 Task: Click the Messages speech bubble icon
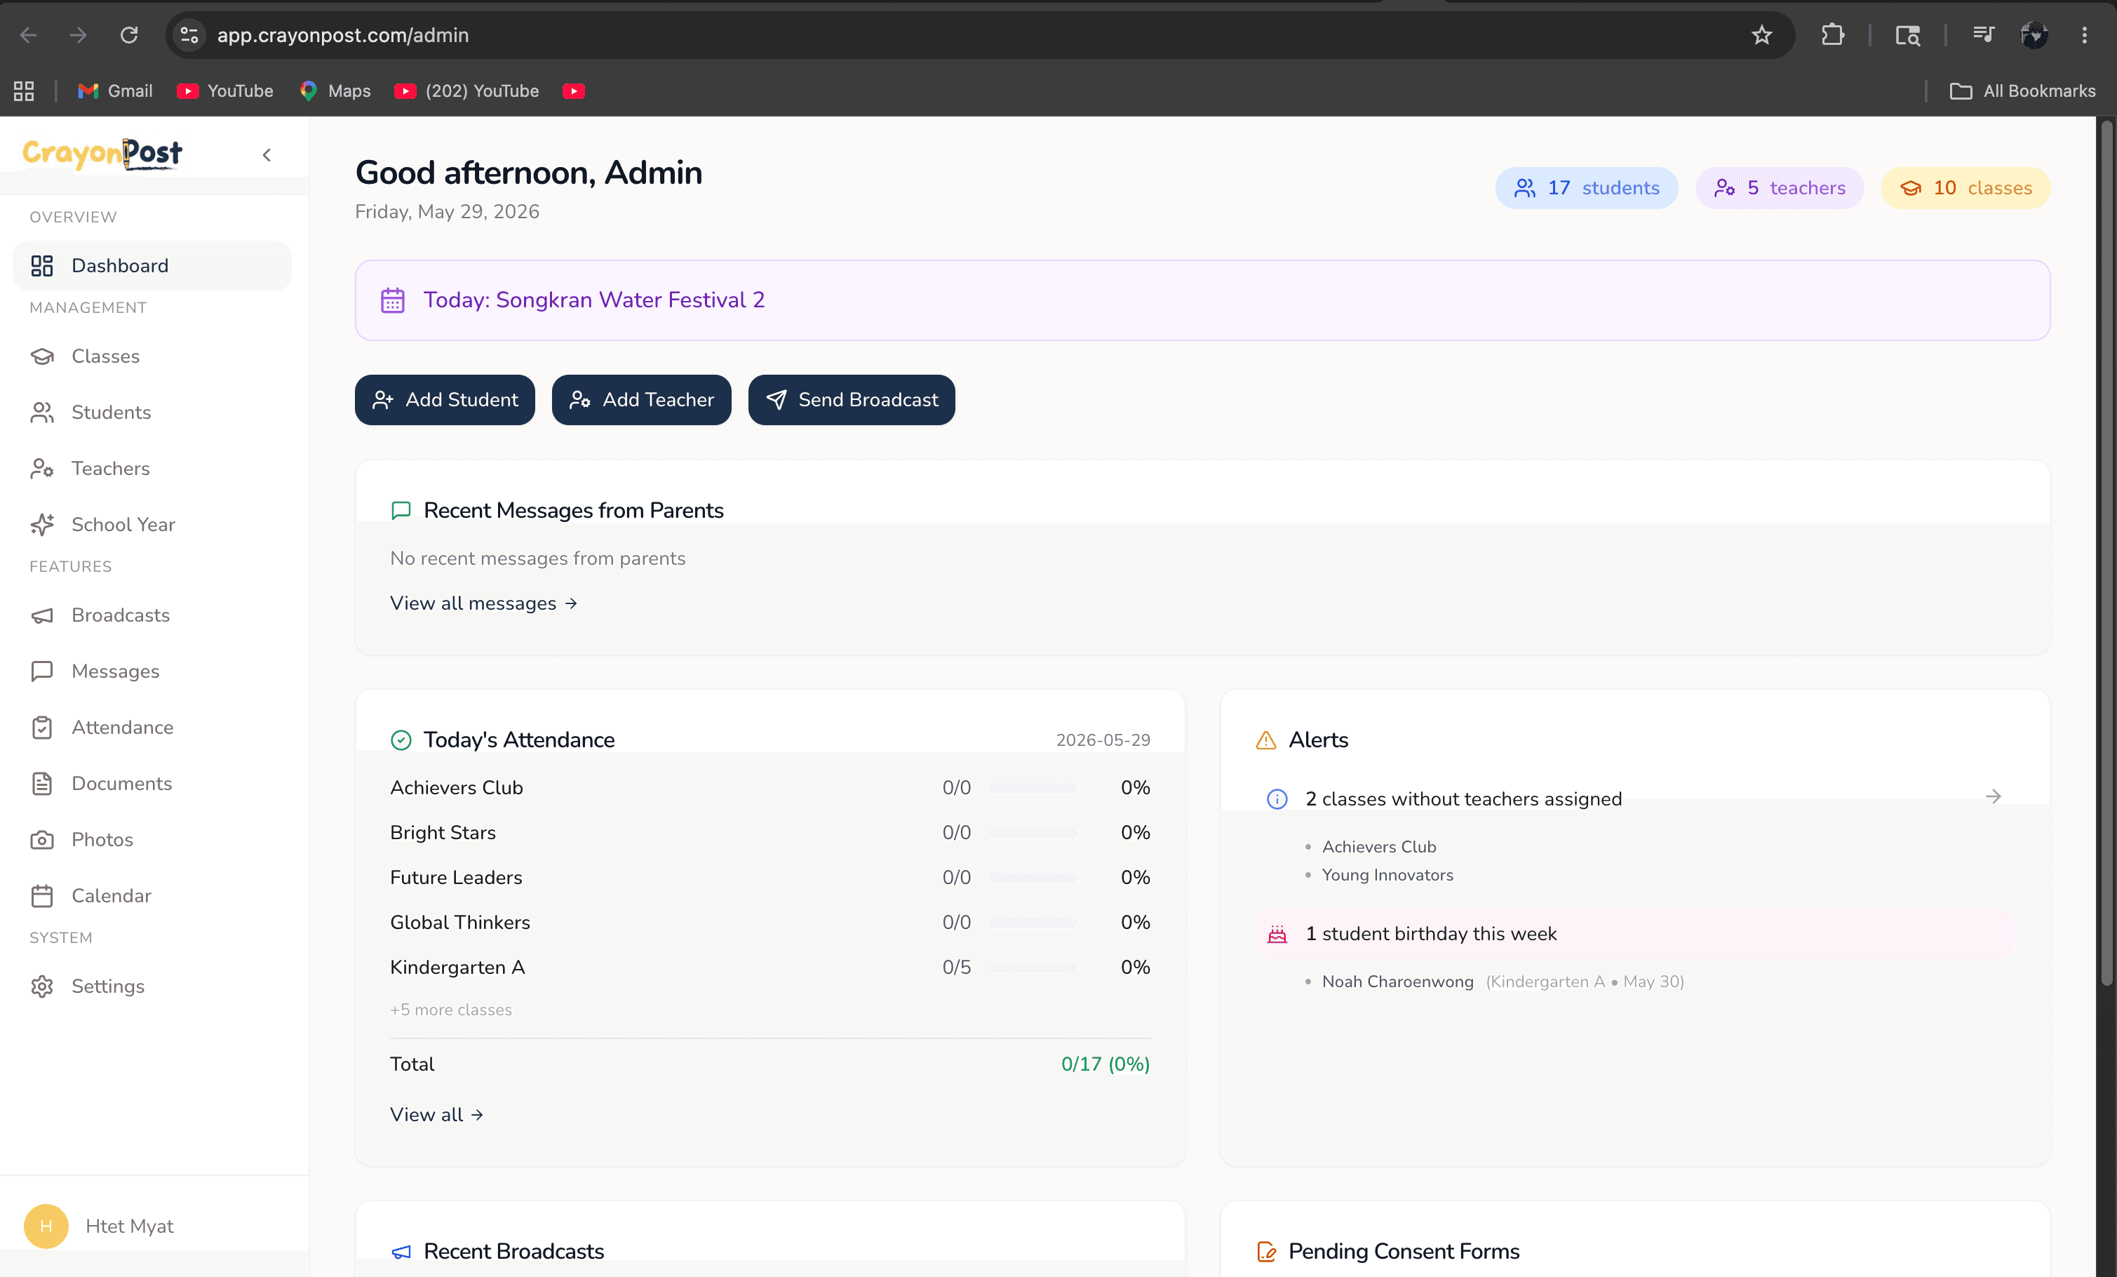[42, 671]
